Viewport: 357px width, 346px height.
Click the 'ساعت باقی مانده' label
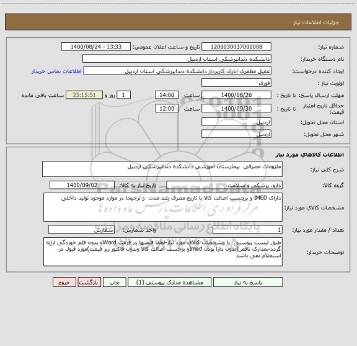coord(43,95)
